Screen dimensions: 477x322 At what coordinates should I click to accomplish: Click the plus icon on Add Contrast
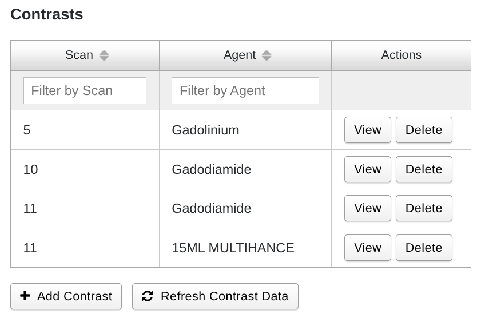click(x=25, y=296)
